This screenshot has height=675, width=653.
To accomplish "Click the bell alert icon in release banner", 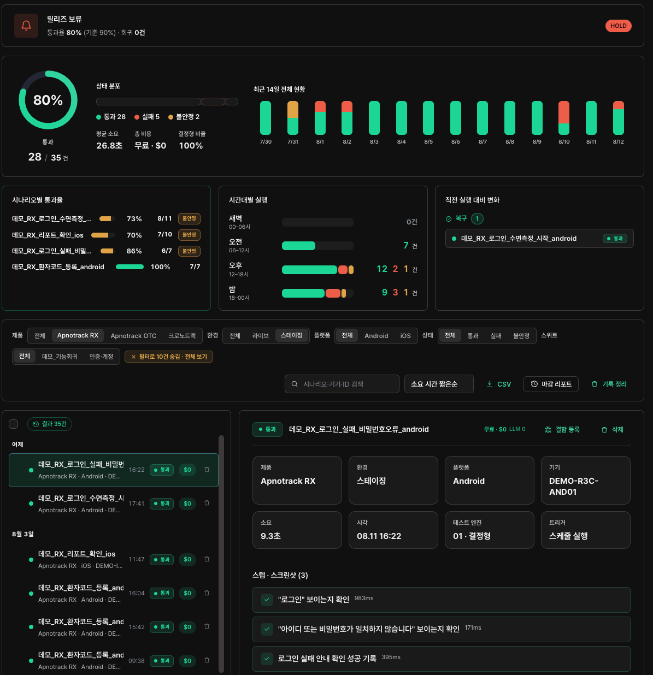I will (26, 26).
